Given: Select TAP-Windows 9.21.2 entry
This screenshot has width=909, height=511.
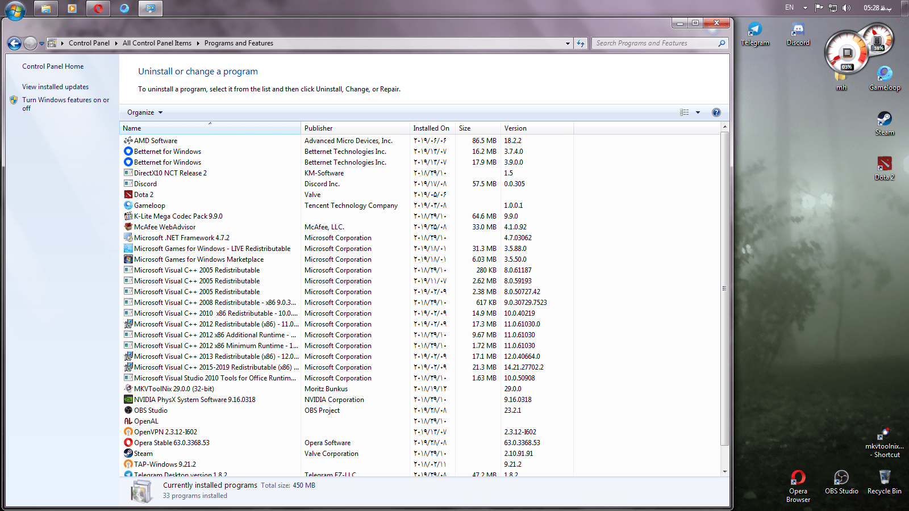Looking at the screenshot, I should [x=347, y=464].
